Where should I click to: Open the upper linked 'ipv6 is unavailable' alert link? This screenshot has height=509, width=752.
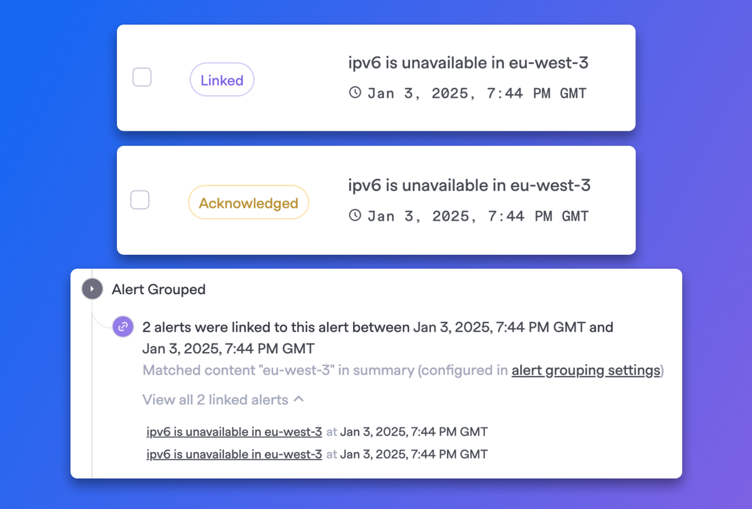click(x=234, y=432)
